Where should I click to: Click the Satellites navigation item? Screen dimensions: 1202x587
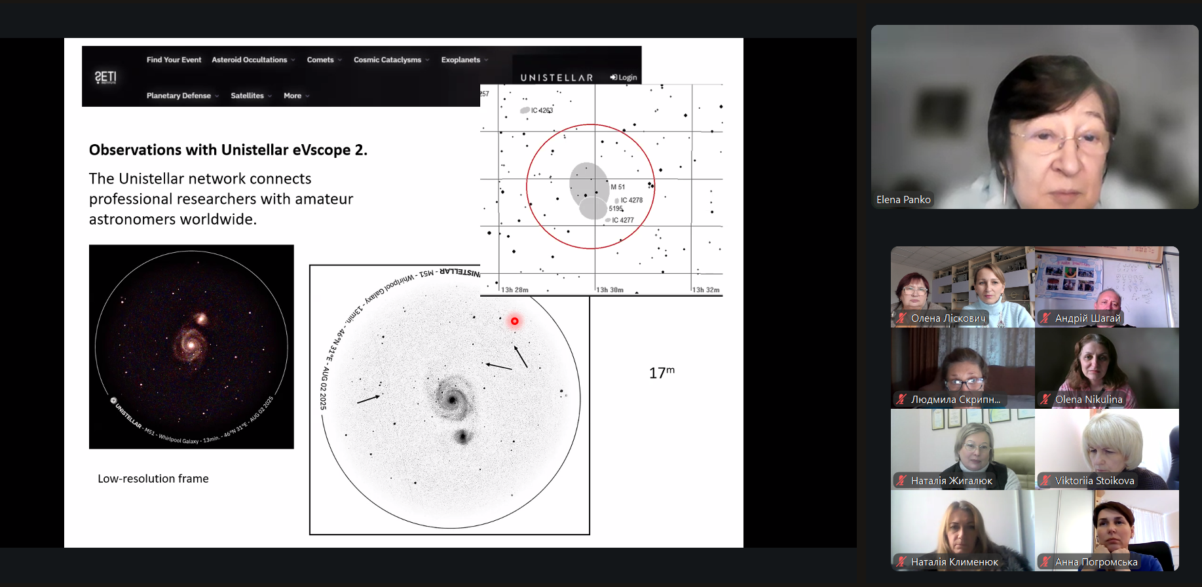coord(250,96)
